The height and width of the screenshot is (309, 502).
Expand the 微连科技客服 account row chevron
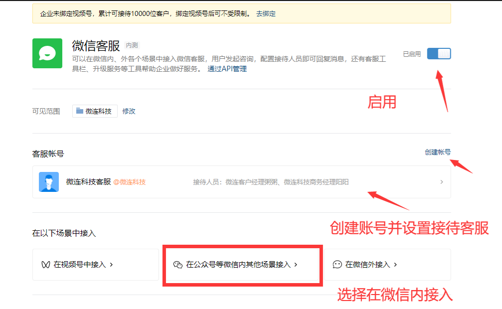pyautogui.click(x=442, y=182)
